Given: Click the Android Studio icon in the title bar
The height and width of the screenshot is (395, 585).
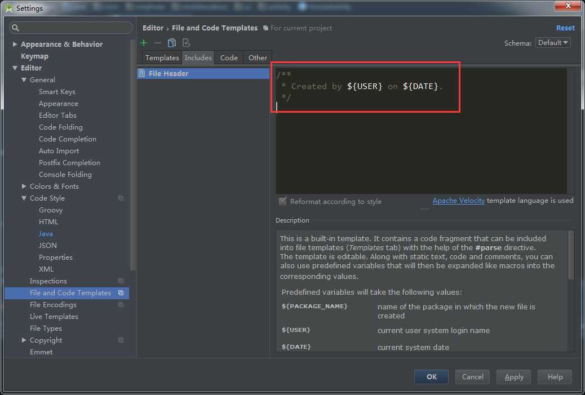Looking at the screenshot, I should pyautogui.click(x=9, y=8).
